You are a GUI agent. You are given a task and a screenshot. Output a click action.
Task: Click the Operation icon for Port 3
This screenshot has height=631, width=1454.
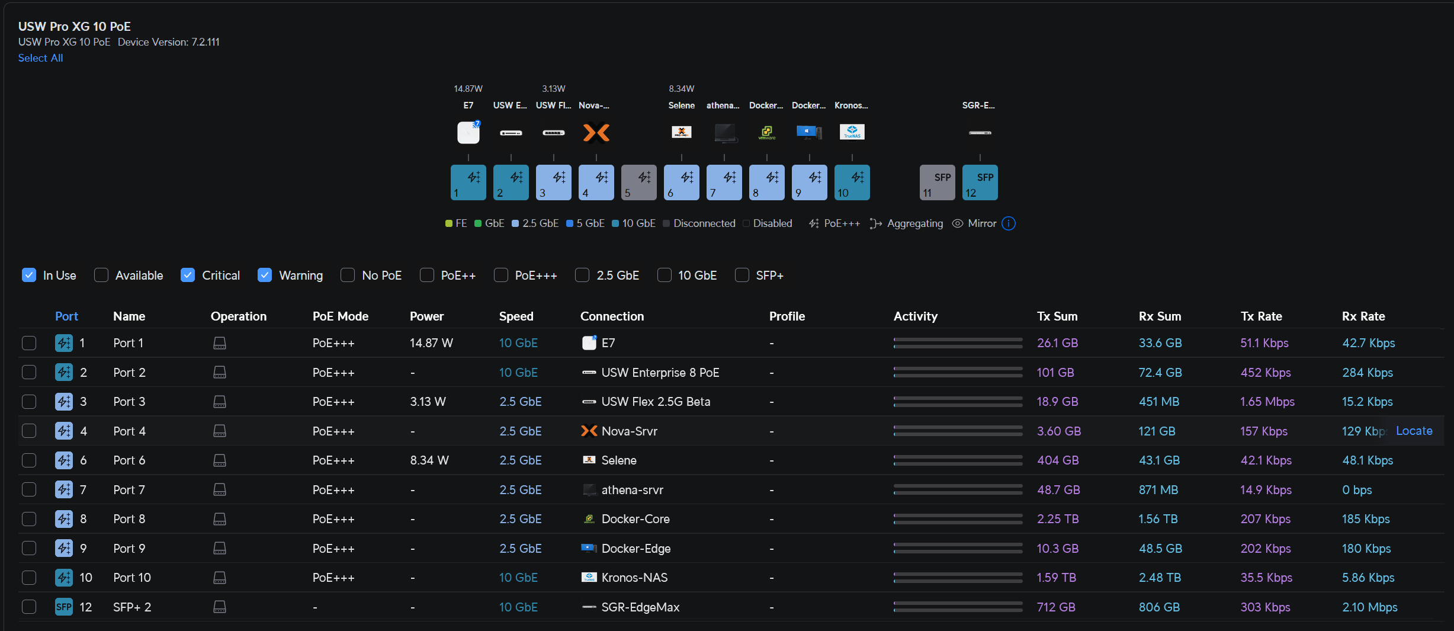(220, 402)
